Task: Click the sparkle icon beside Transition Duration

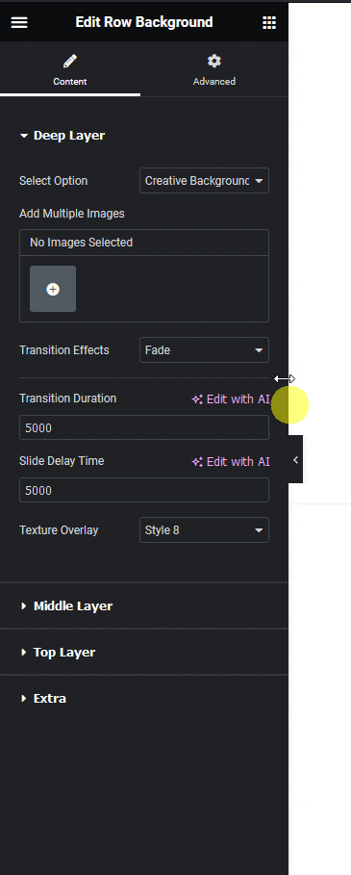Action: [197, 399]
